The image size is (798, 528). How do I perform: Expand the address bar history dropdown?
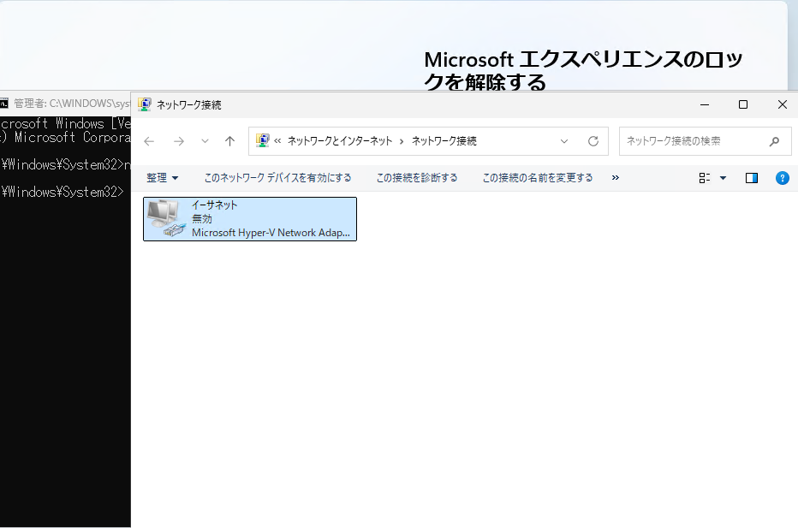(564, 141)
